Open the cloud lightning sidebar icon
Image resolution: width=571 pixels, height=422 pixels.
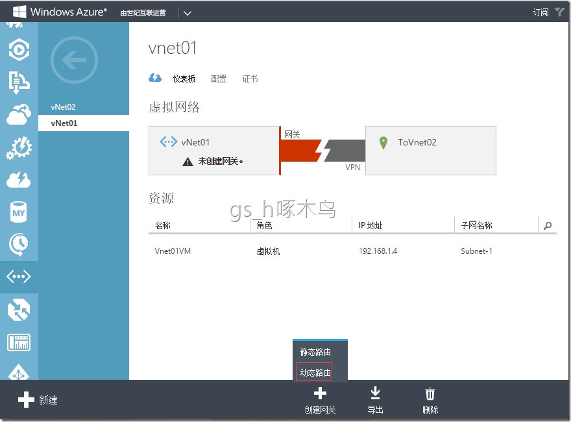(19, 180)
